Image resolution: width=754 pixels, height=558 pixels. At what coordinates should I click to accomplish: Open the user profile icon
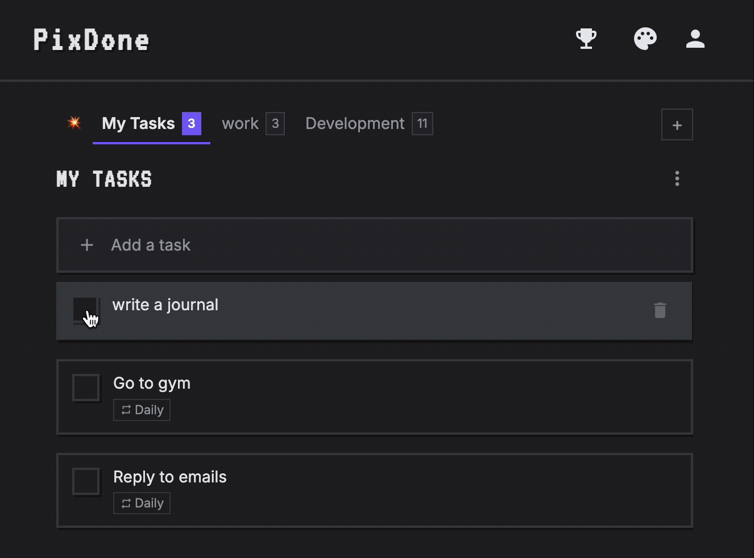(695, 39)
